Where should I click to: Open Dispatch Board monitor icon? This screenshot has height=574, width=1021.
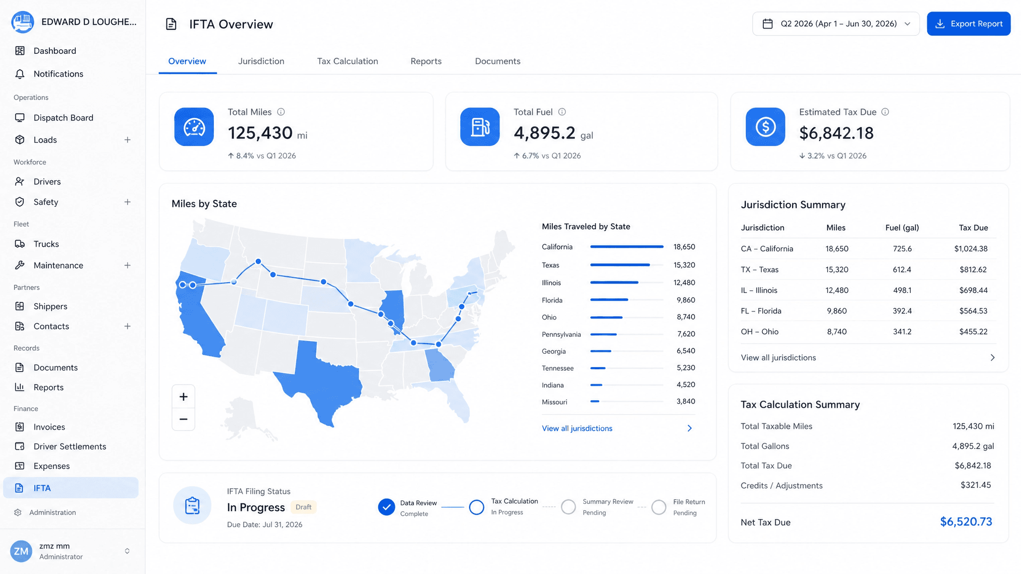pyautogui.click(x=20, y=118)
